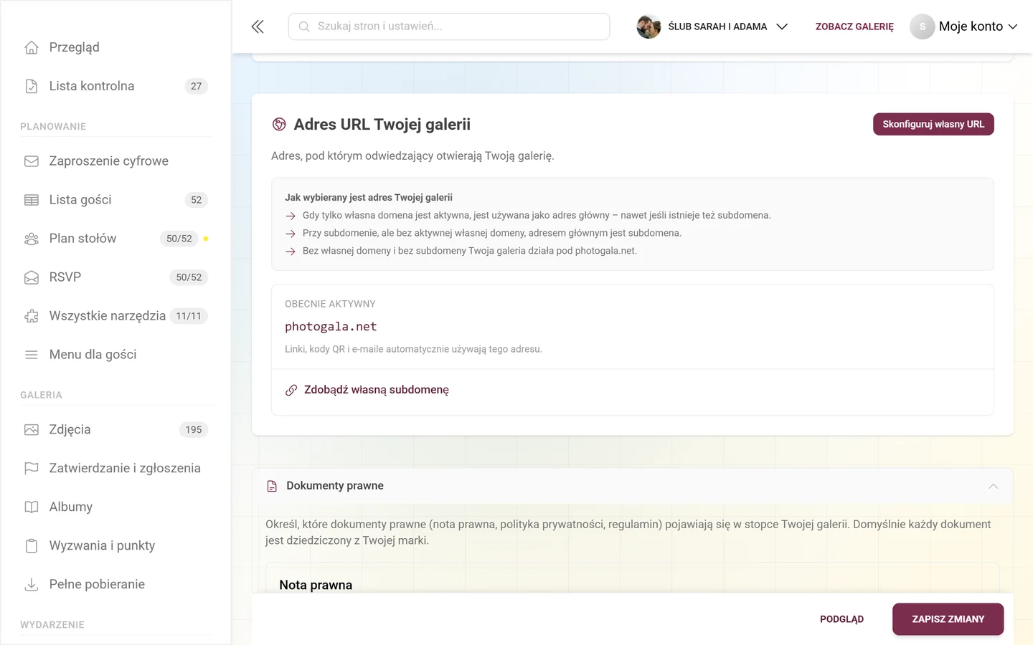Expand the Moje konto menu
The image size is (1033, 645).
coord(964,27)
